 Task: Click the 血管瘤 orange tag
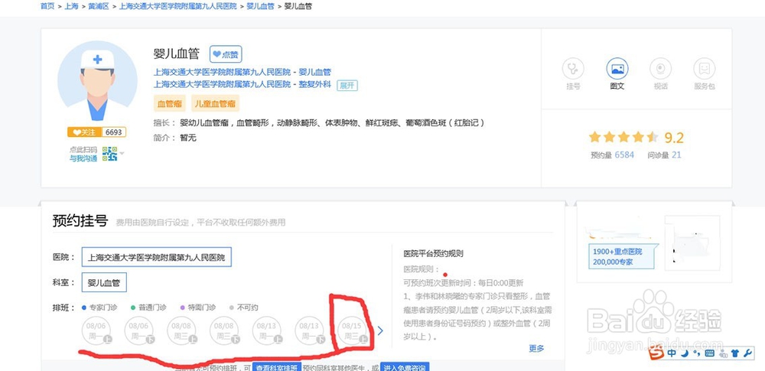click(169, 103)
